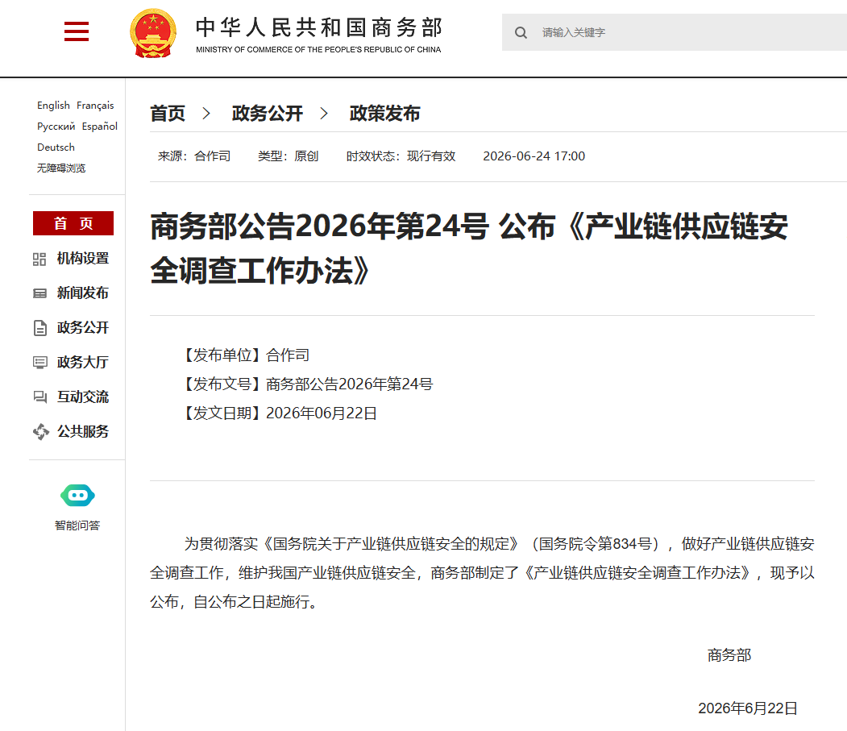This screenshot has height=731, width=847.
Task: Click the 政务公开 document icon
Action: (40, 328)
